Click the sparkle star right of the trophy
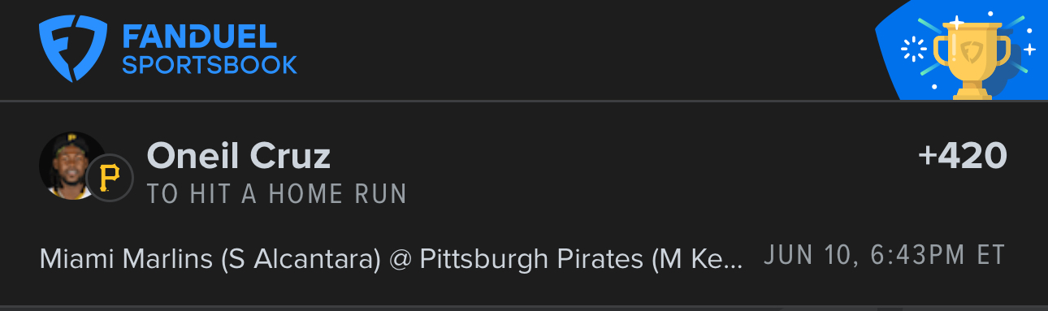The width and height of the screenshot is (1048, 311). 1029,50
